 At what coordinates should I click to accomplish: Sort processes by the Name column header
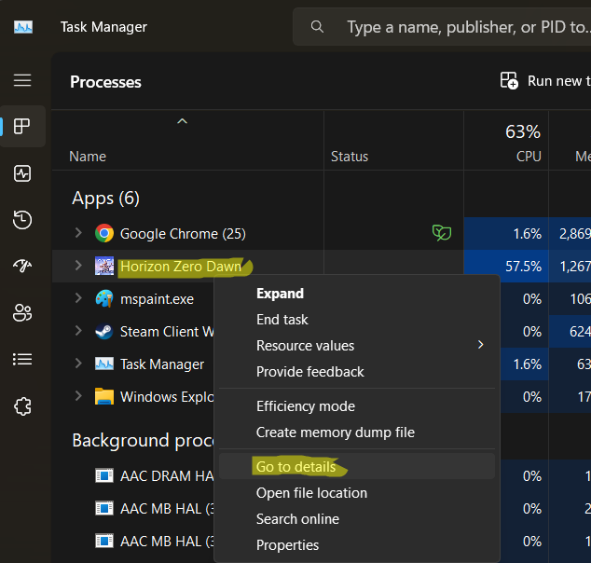[x=88, y=157]
